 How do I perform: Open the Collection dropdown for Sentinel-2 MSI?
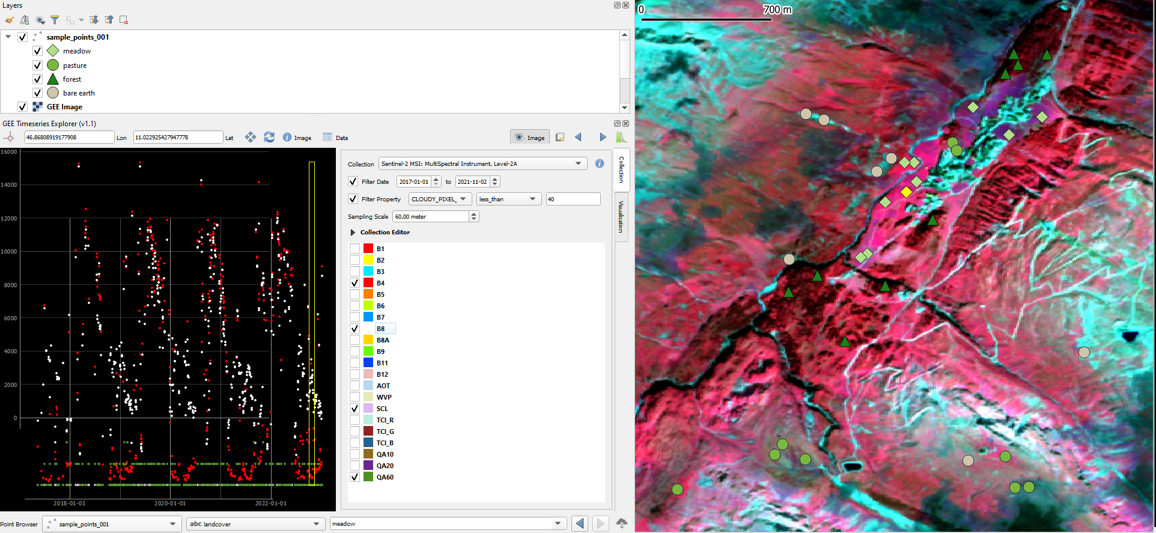coord(482,163)
